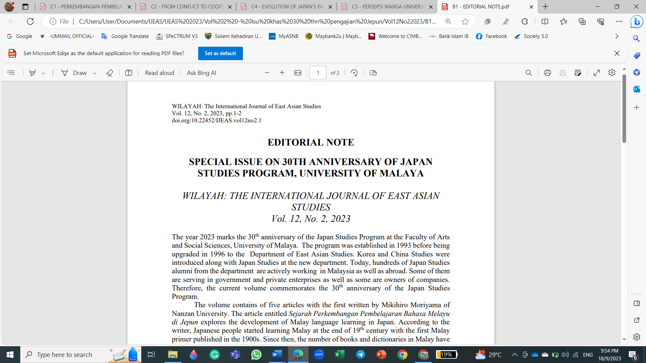Select the Add text tool
The image size is (646, 363).
click(129, 73)
